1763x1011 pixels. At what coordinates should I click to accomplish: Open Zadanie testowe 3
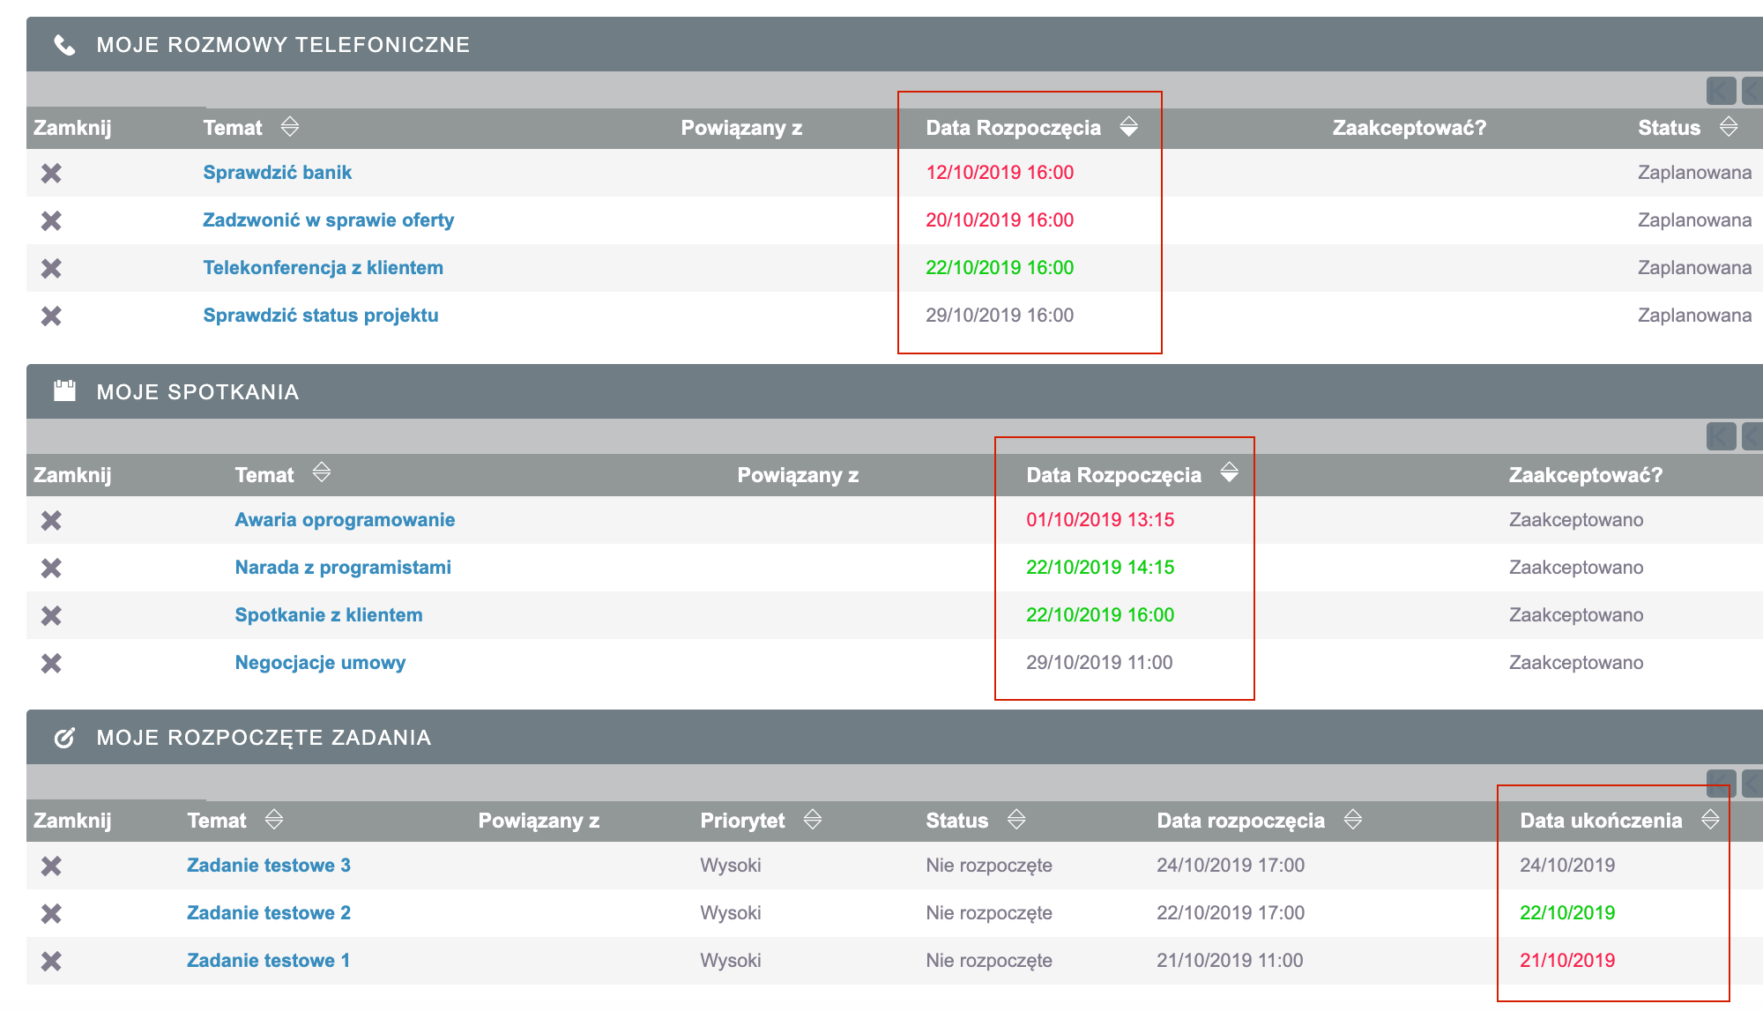pyautogui.click(x=269, y=866)
